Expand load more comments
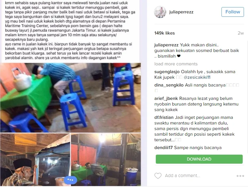Image resolution: width=248 pixels, height=187 pixels. click(x=176, y=64)
